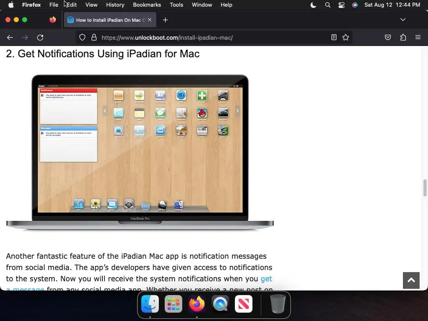The height and width of the screenshot is (321, 428).
Task: Toggle Do Not Disturb moon icon
Action: [313, 5]
